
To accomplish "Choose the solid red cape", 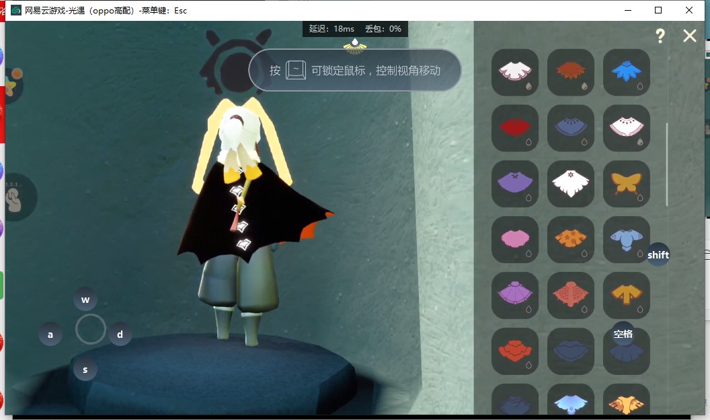I will (515, 128).
